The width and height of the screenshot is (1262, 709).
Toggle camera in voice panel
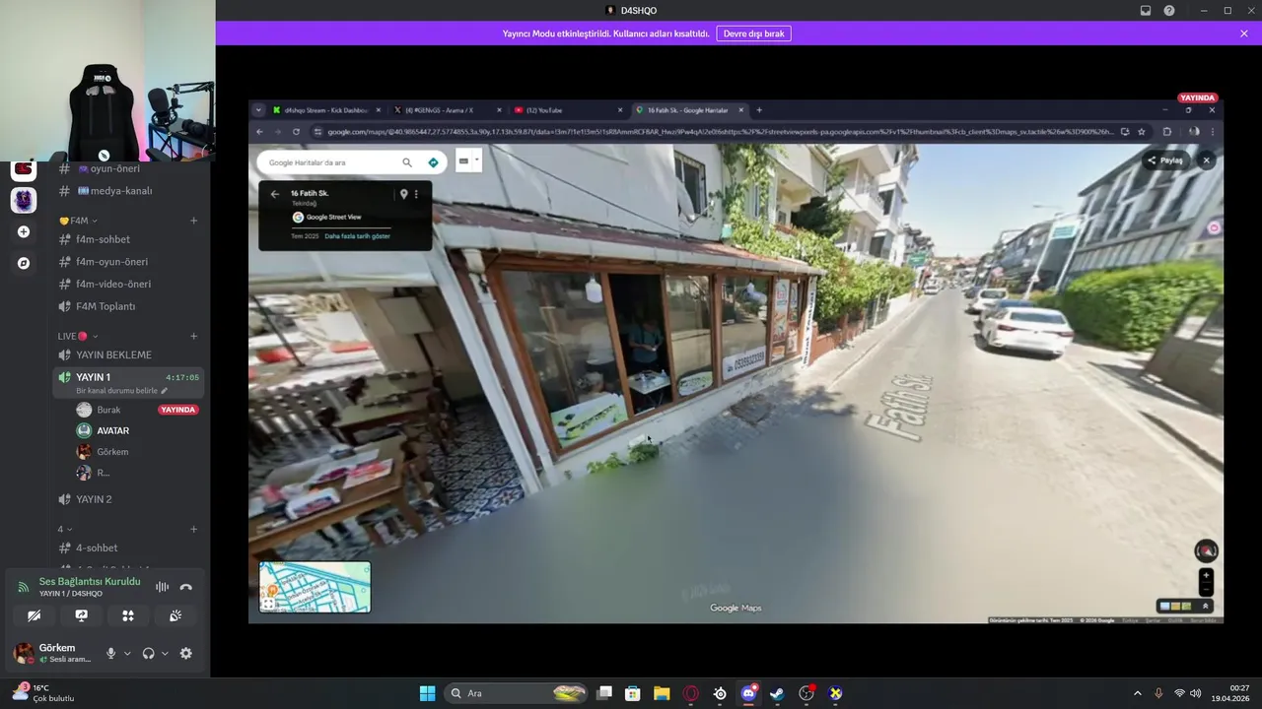click(x=35, y=615)
